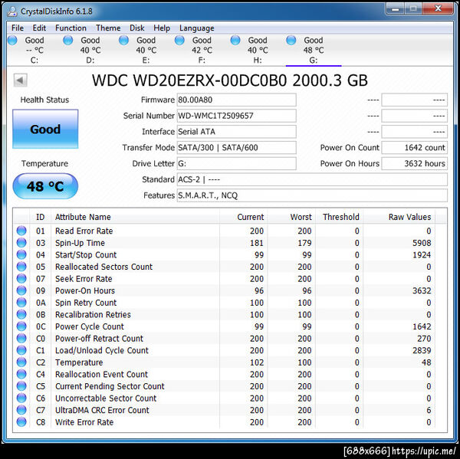Viewport: 460px width, 459px height.
Task: Click status orb for Seek Error Rate
Action: pos(21,279)
